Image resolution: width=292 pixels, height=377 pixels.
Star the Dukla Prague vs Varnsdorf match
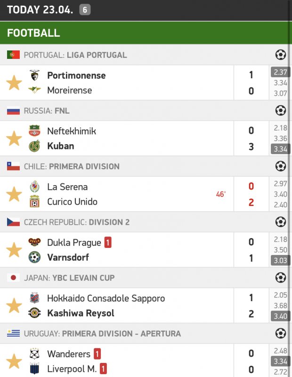tap(14, 250)
